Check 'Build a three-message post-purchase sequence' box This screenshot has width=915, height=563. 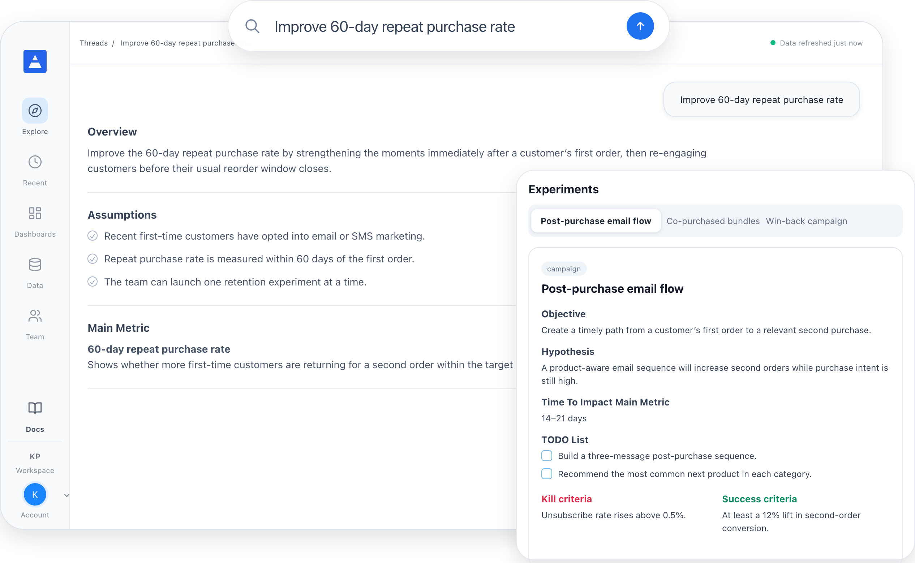point(546,456)
